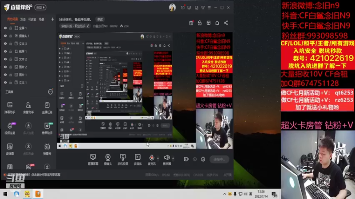This screenshot has width=355, height=199.
Task: Switch to 可改名 scene tab
Action: (x=32, y=19)
